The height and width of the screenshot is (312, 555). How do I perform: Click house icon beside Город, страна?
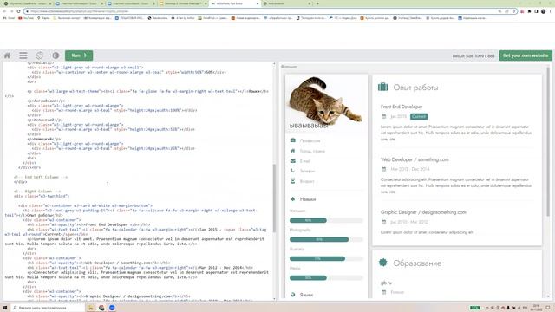pyautogui.click(x=293, y=151)
